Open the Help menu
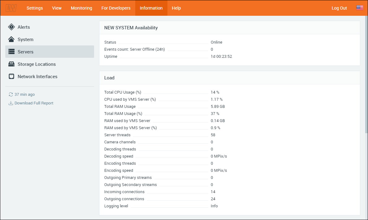 click(176, 8)
